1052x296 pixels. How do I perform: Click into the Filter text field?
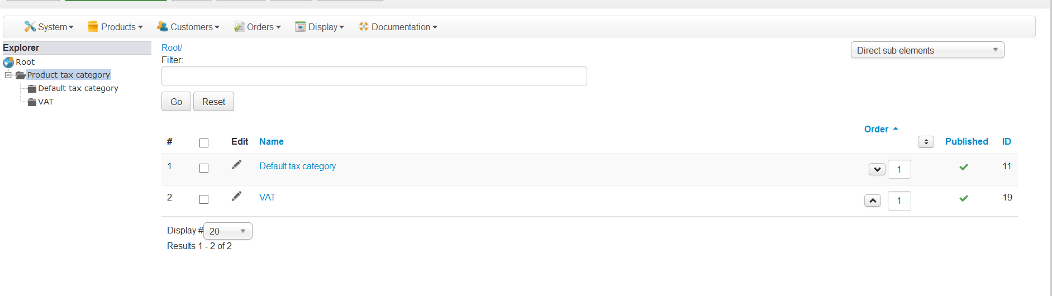tap(374, 76)
